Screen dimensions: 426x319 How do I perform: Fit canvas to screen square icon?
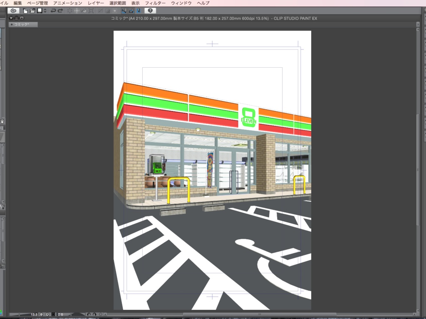click(53, 314)
